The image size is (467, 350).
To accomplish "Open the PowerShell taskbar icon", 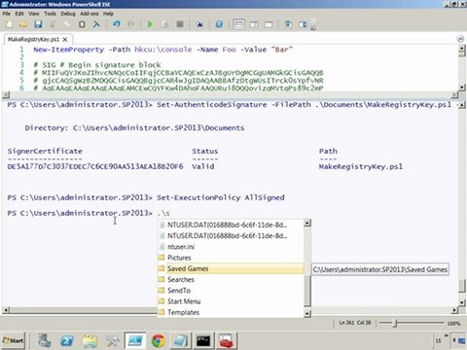I will click(x=67, y=341).
